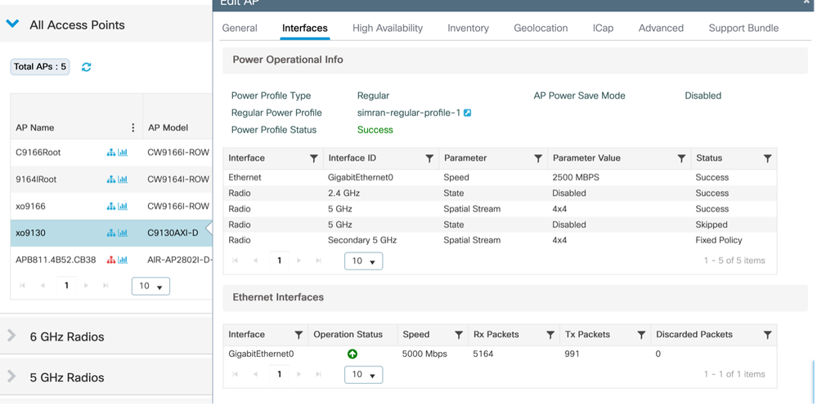View topology icon for xo9130

click(110, 233)
